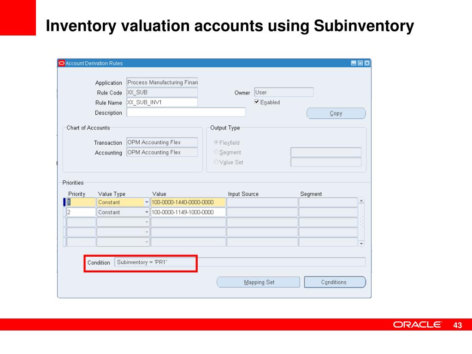
Task: Click the field beside Value Set radio
Action: 326,162
